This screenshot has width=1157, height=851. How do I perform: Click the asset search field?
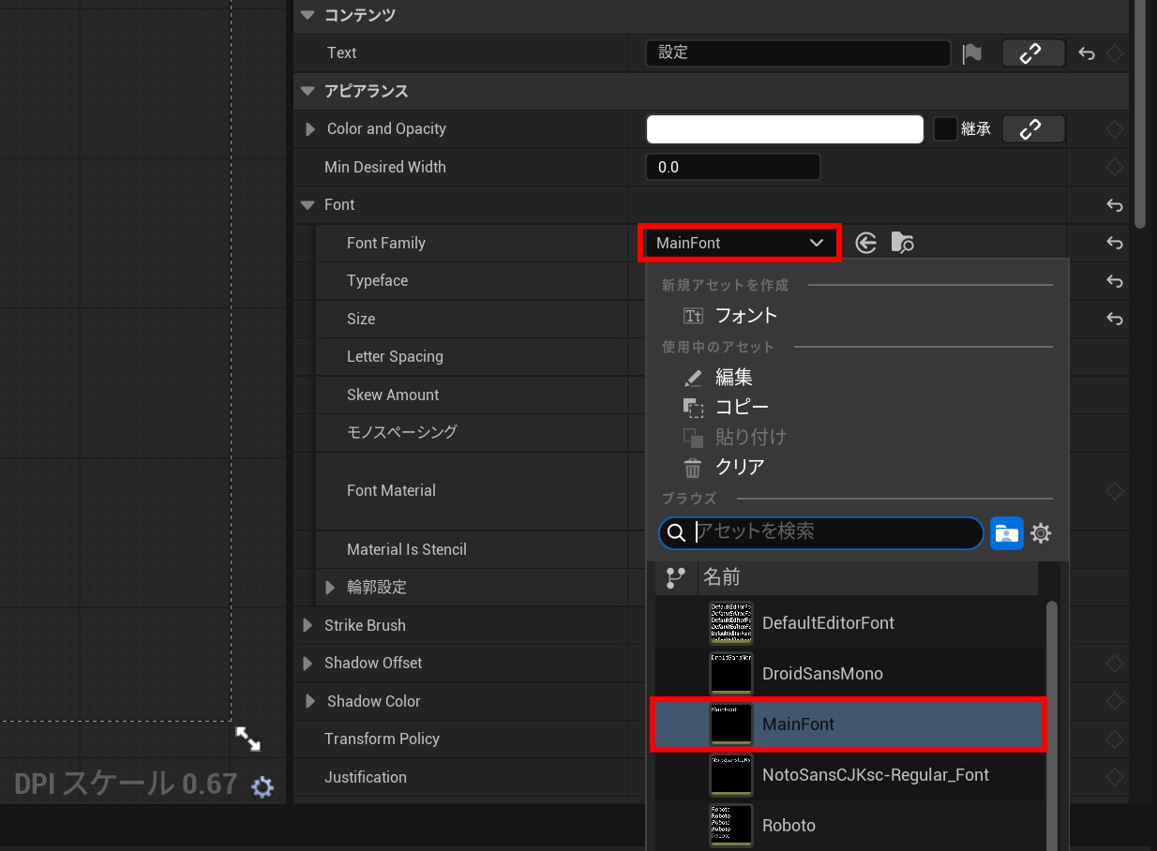coord(834,532)
